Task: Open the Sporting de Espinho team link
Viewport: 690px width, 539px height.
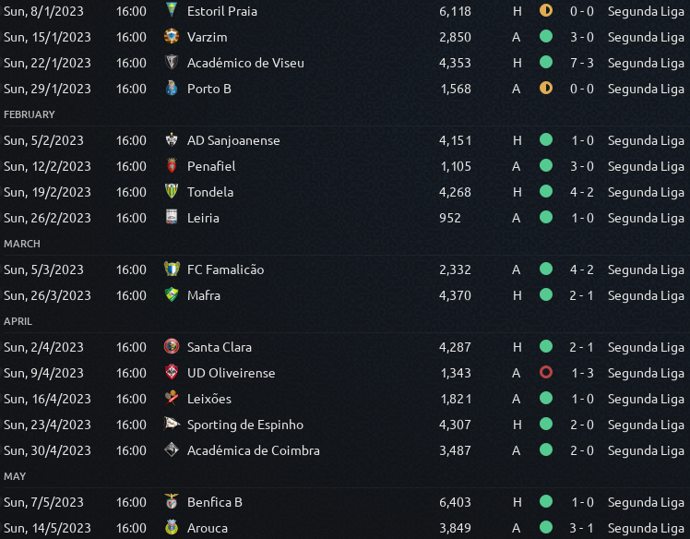Action: pyautogui.click(x=245, y=425)
